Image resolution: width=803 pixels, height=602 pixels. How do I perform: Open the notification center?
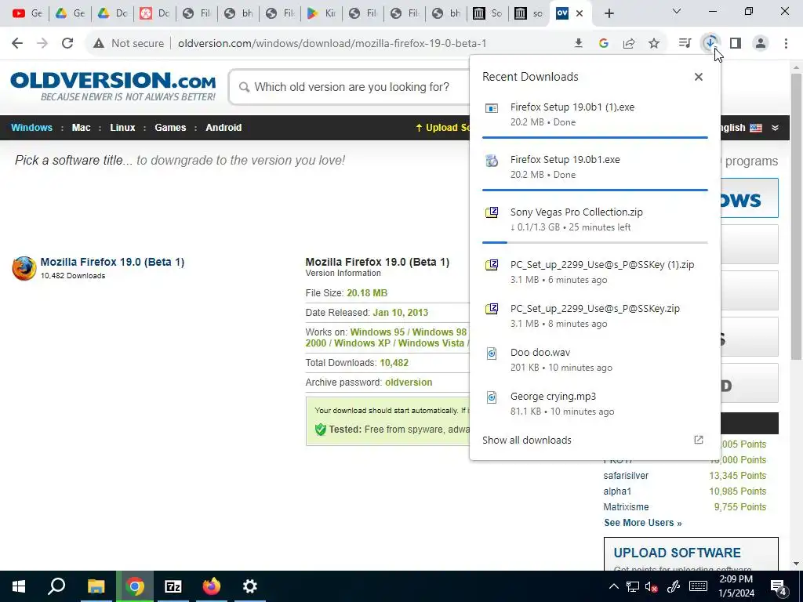coord(779,587)
